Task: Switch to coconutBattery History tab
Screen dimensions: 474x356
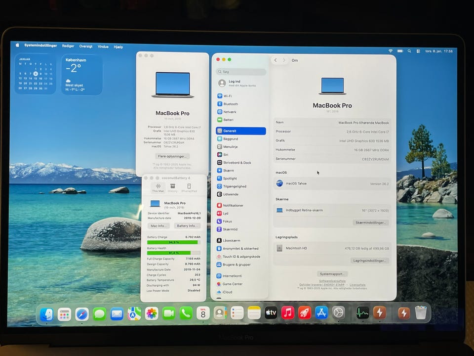Action: pyautogui.click(x=173, y=187)
